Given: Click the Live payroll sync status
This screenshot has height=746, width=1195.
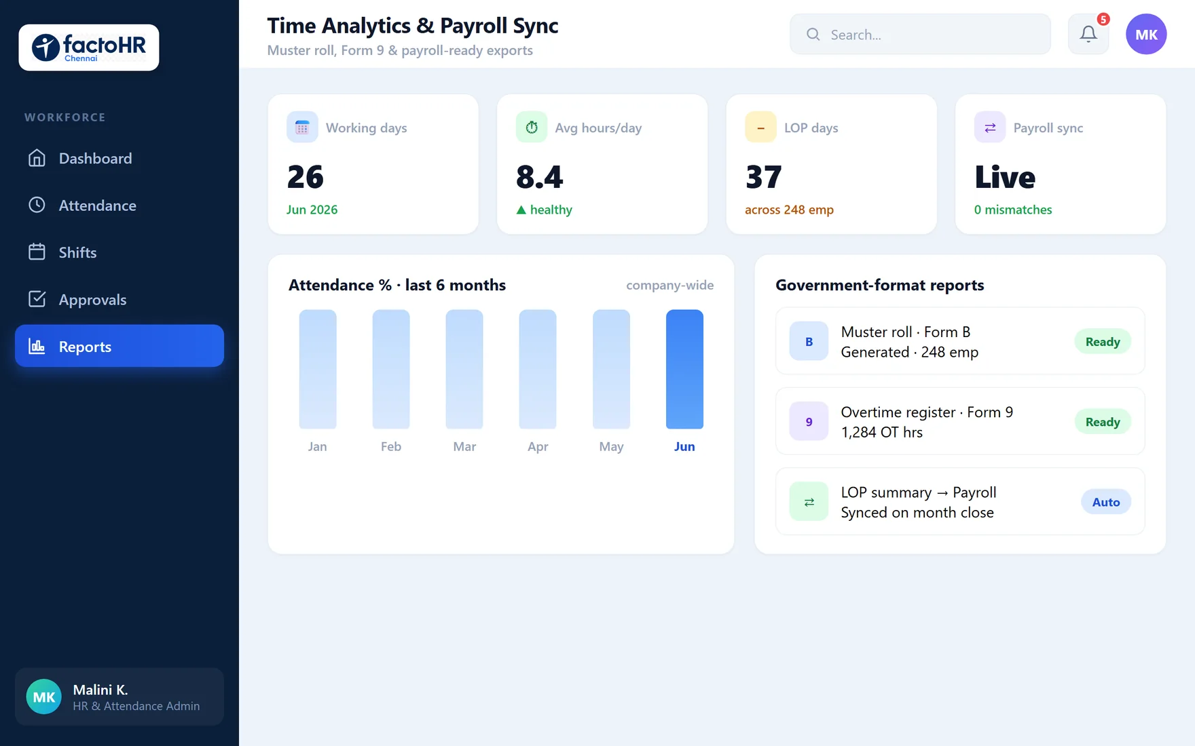Looking at the screenshot, I should (x=1005, y=177).
